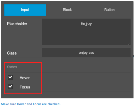Focus the Placeholder textarea

tap(86, 32)
